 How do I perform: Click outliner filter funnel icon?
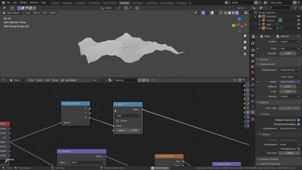295,8
